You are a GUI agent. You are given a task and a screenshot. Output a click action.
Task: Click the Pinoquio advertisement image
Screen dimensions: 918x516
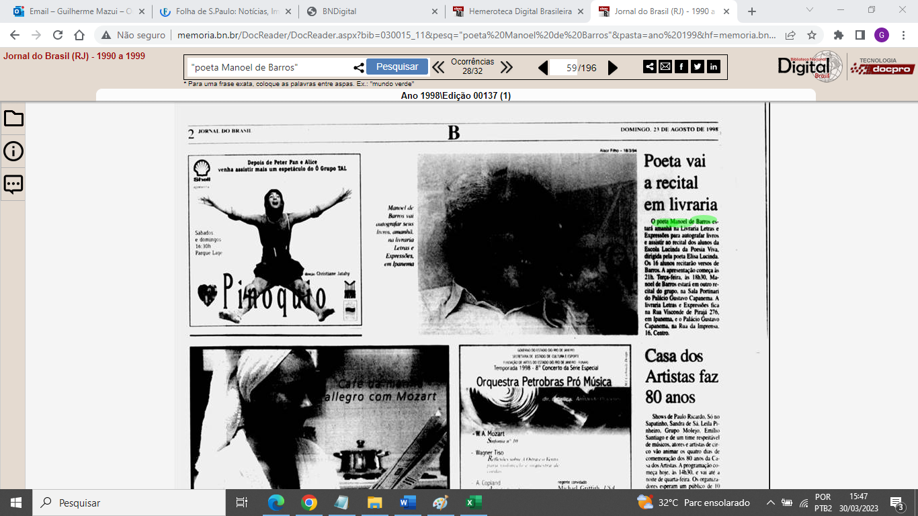tap(275, 240)
